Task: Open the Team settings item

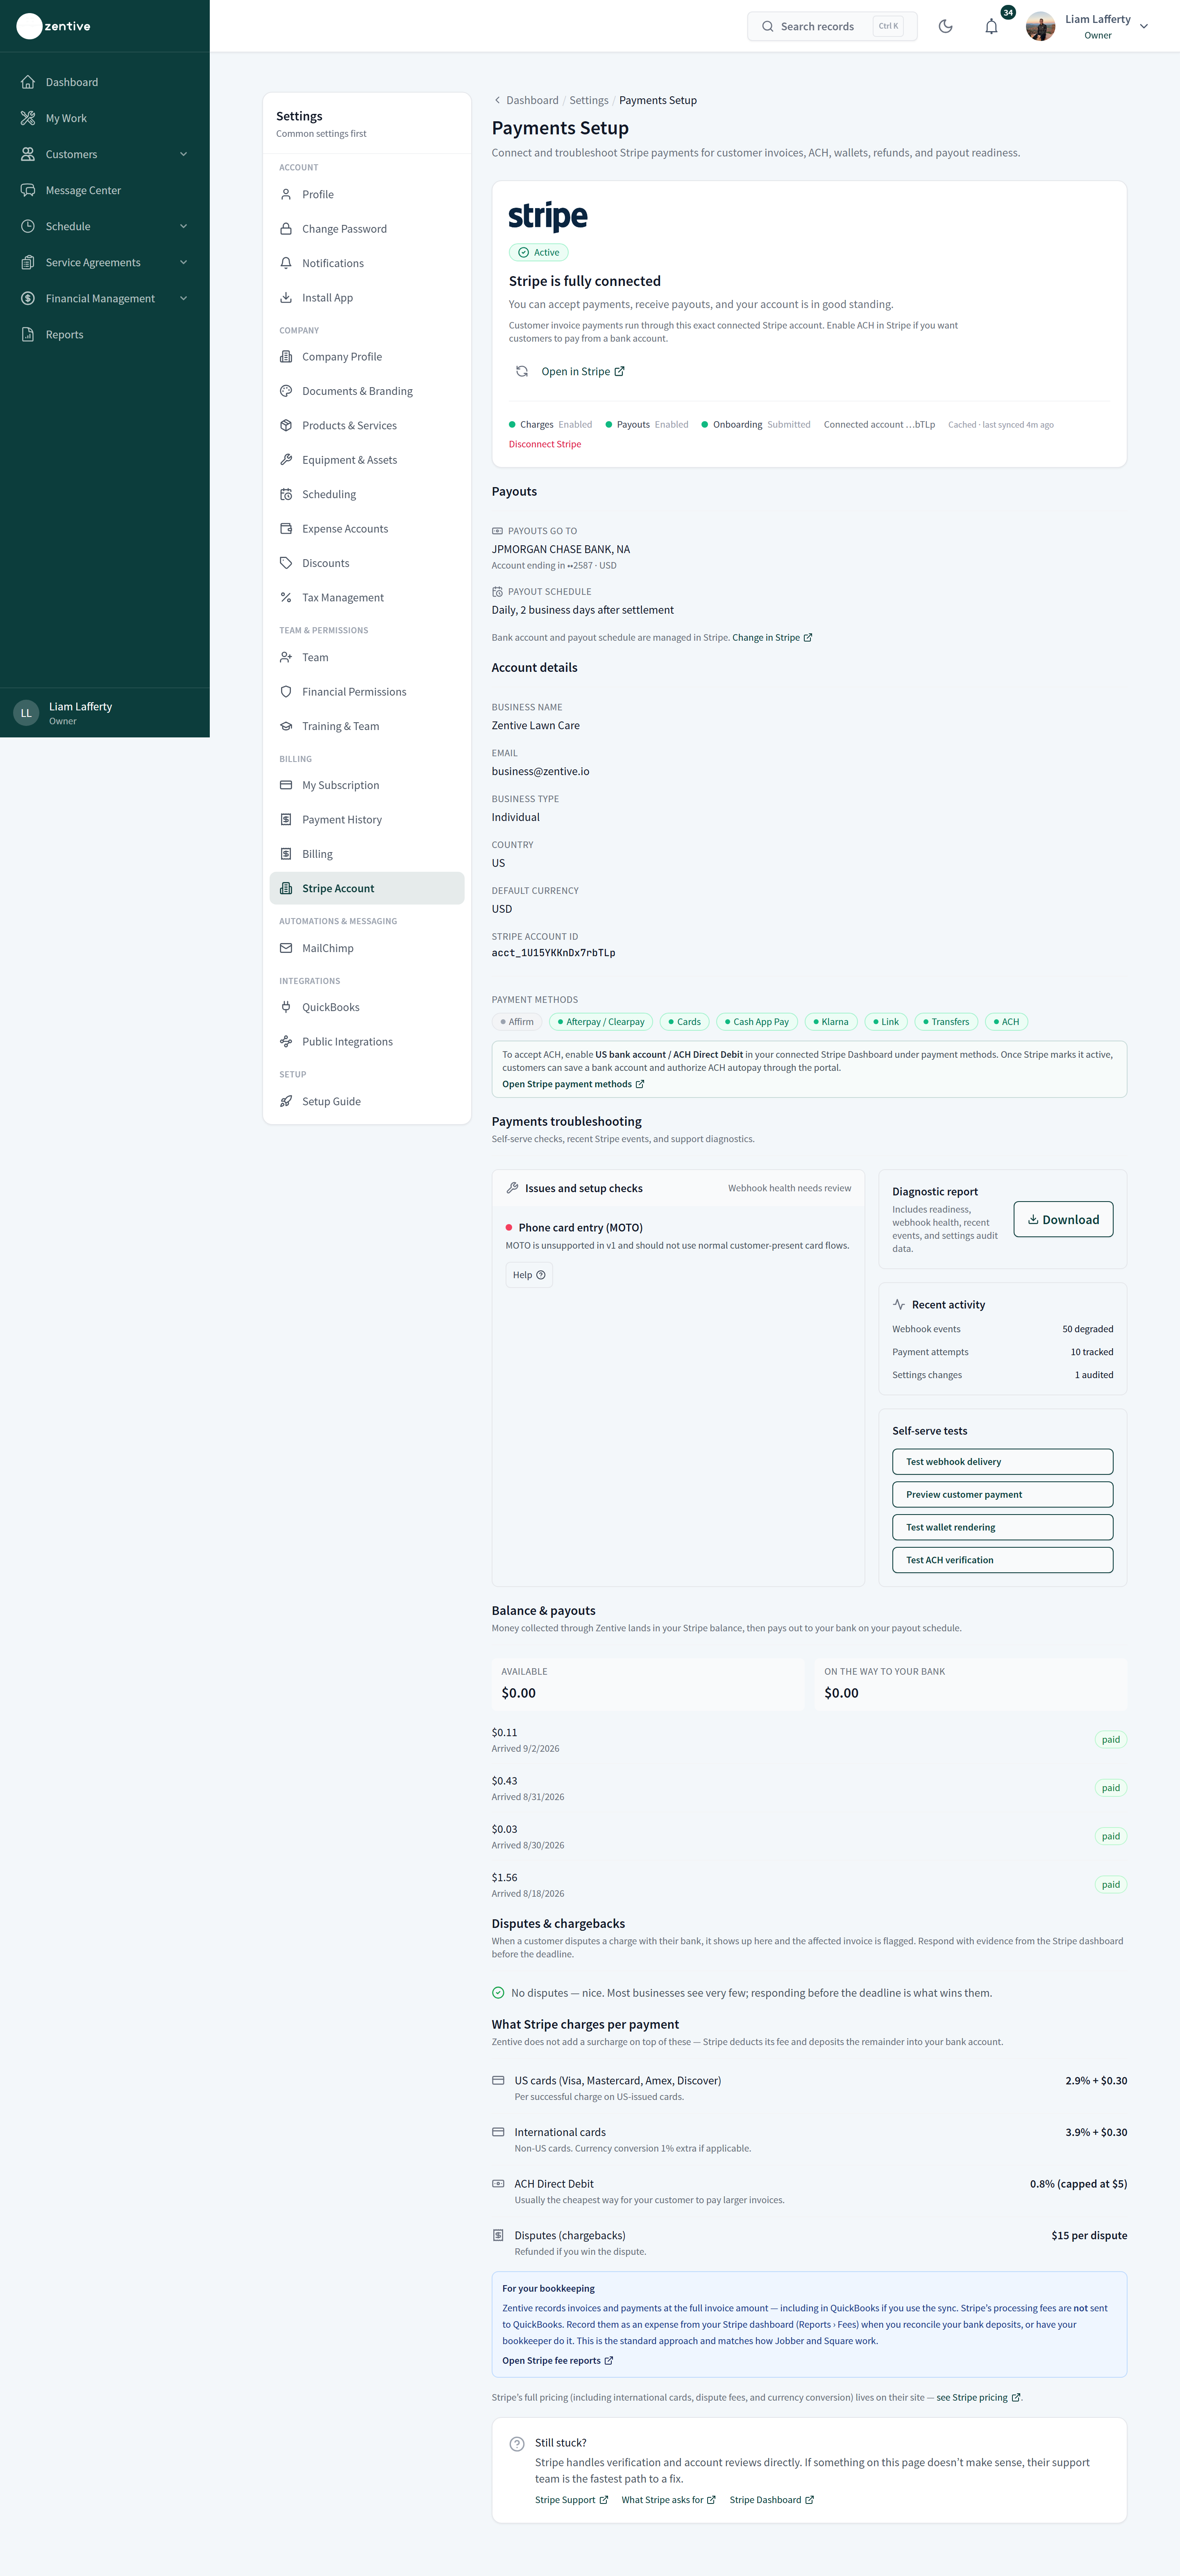Action: [367, 657]
